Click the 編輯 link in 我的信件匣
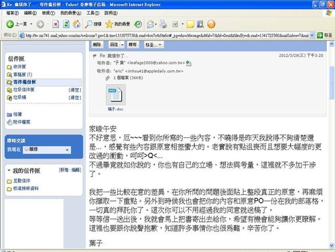The height and width of the screenshot is (252, 335). (76, 170)
